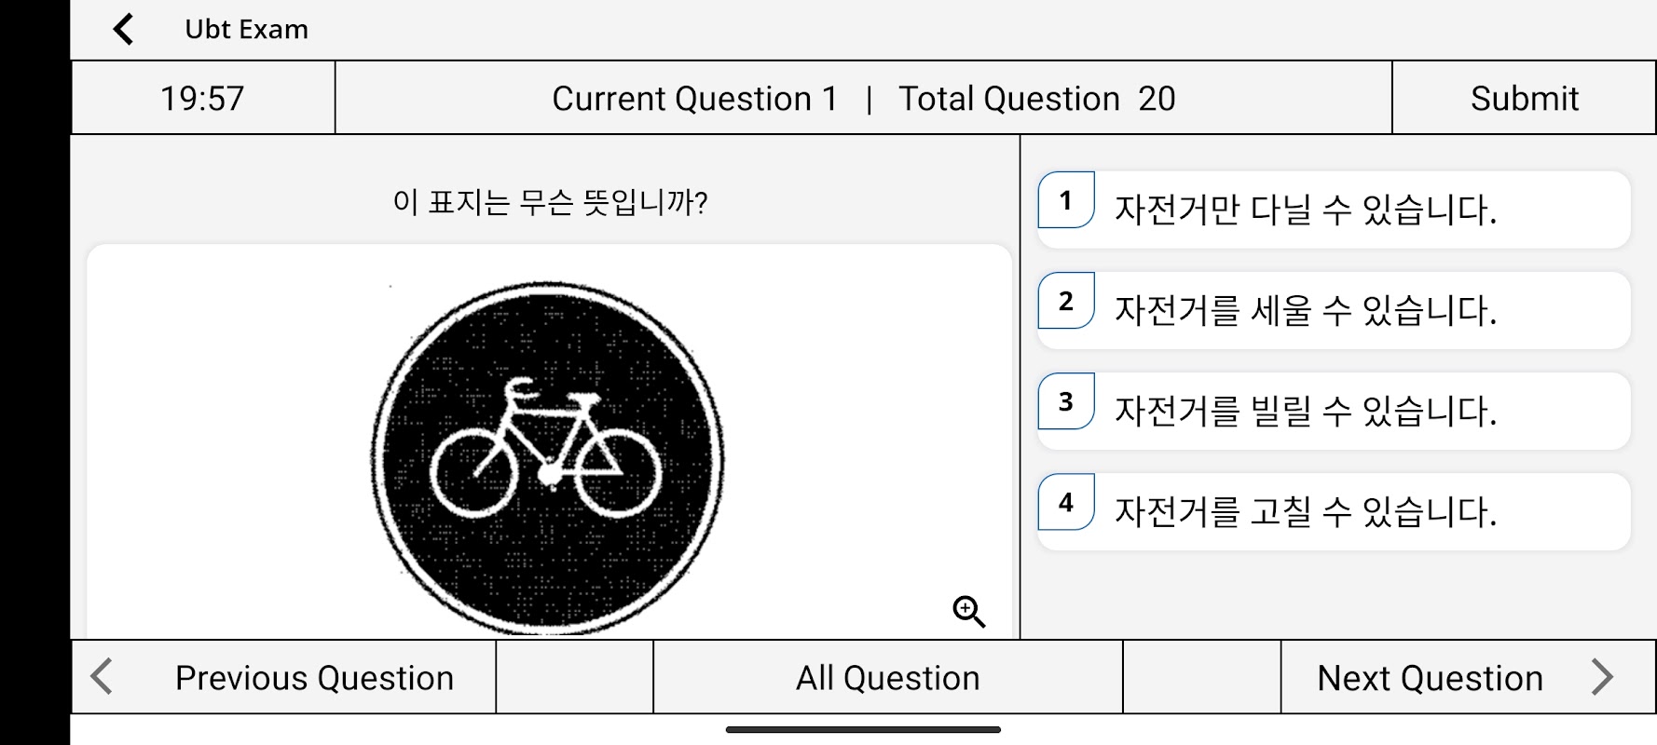Screen dimensions: 1657x745
Task: Go to Previous Question
Action: click(314, 678)
